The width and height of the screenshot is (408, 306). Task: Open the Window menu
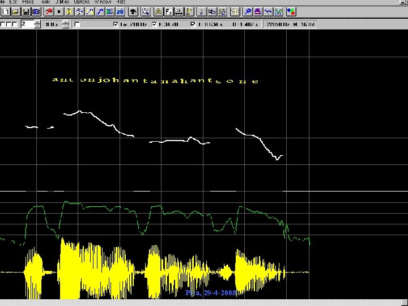tap(103, 2)
